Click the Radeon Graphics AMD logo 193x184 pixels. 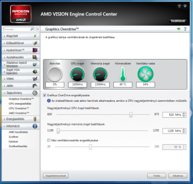tap(21, 14)
